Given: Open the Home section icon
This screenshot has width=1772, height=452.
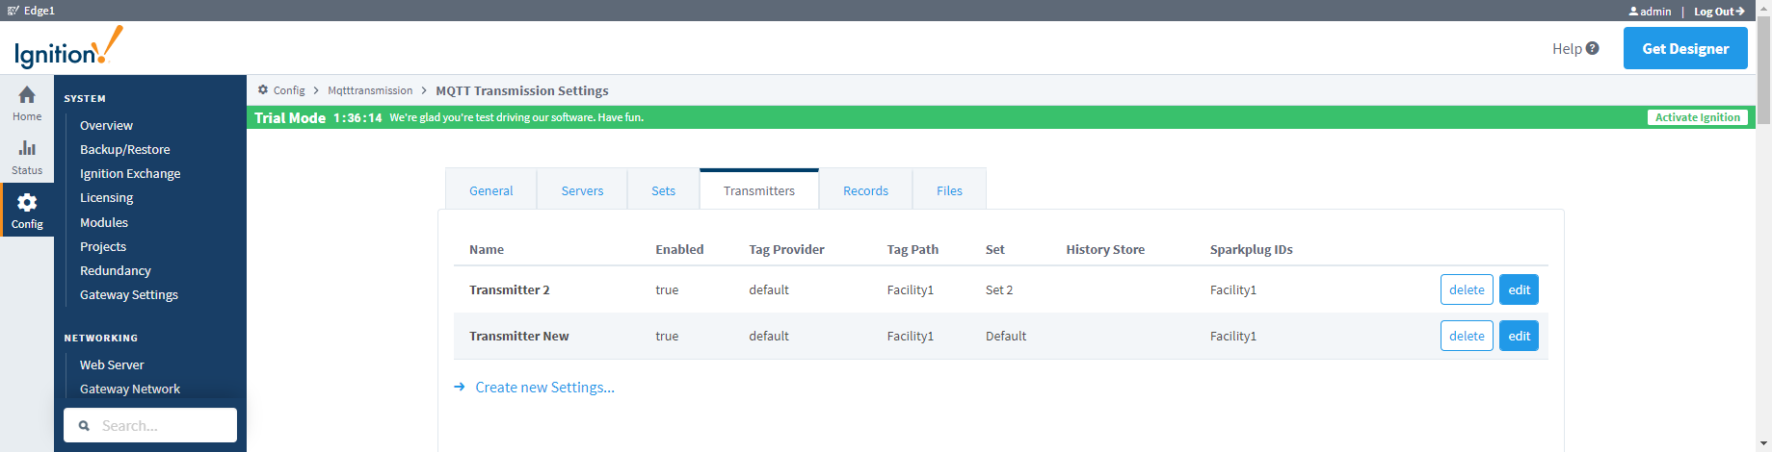Looking at the screenshot, I should click(27, 94).
